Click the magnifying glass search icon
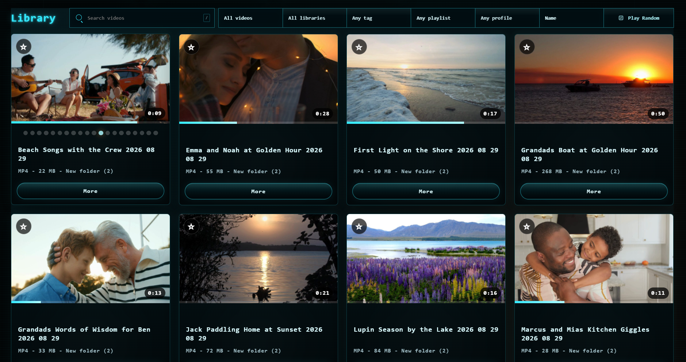 pos(79,18)
